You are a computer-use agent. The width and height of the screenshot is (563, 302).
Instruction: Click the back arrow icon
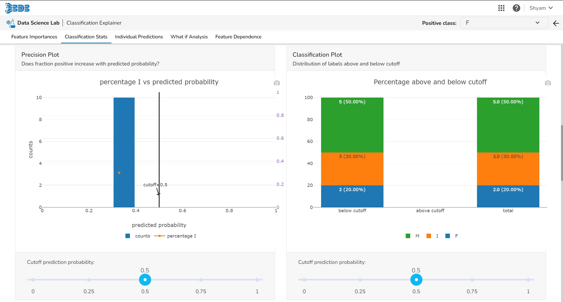click(556, 23)
